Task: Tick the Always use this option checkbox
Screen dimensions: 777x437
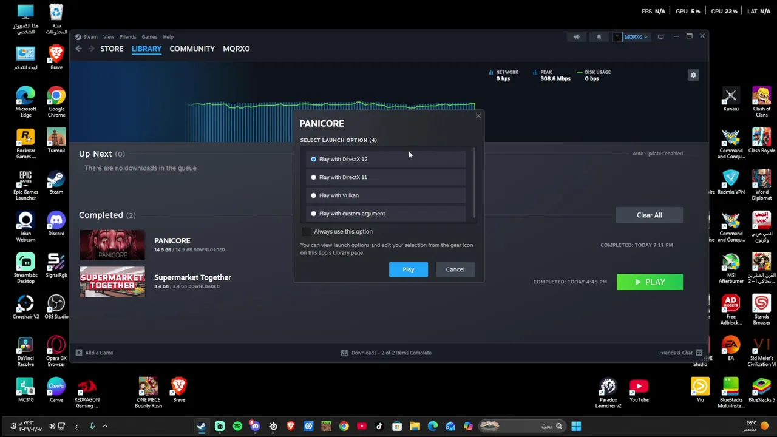Action: tap(306, 231)
